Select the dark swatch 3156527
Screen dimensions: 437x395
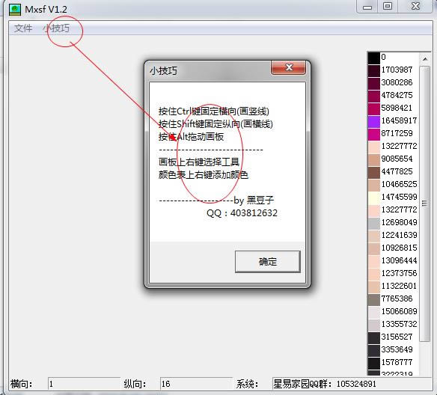click(373, 337)
